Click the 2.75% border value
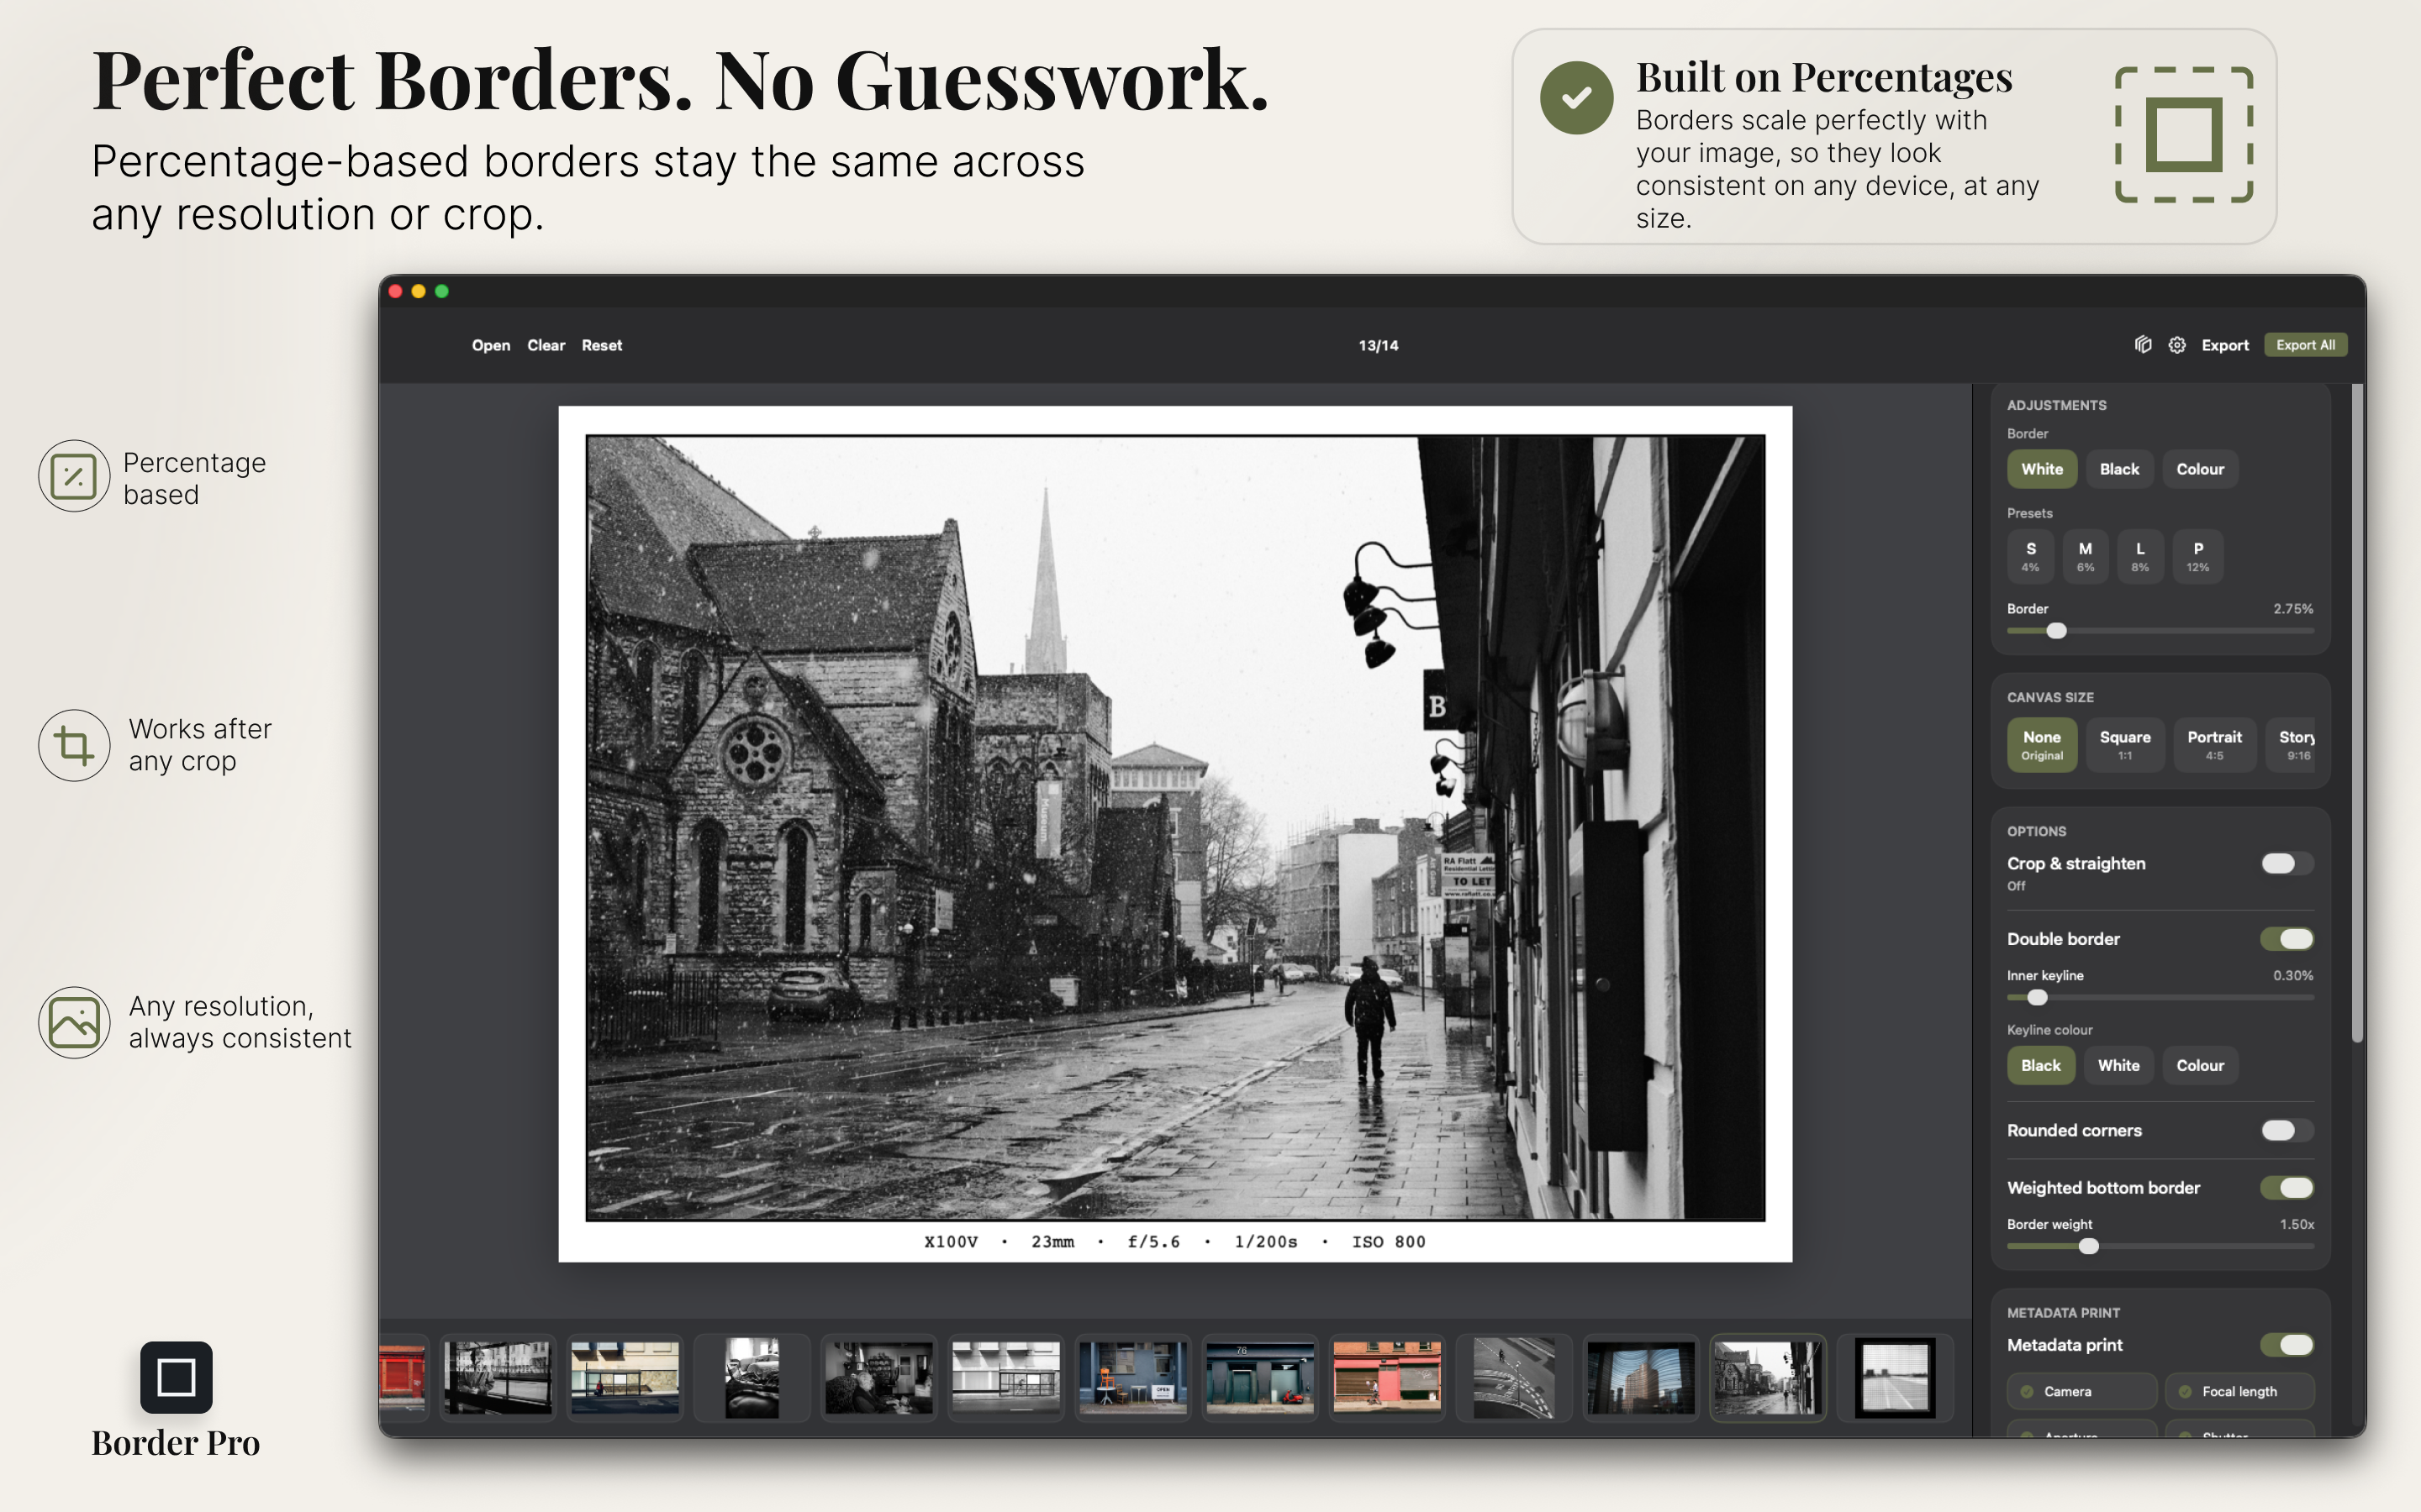Viewport: 2421px width, 1512px height. 2293,608
